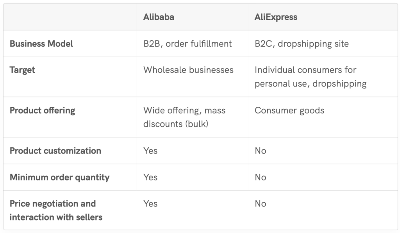Click the AliExpress column header
The width and height of the screenshot is (400, 233).
[276, 17]
